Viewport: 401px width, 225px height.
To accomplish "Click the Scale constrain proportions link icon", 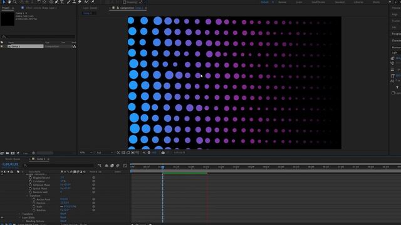I will click(61, 206).
